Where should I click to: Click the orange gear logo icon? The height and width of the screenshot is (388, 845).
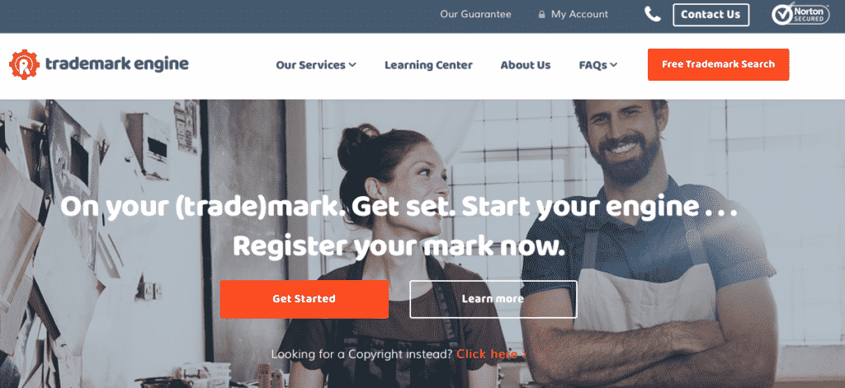point(24,64)
